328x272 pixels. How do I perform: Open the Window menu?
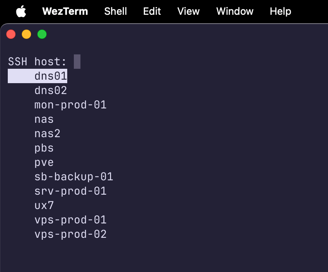pos(235,11)
